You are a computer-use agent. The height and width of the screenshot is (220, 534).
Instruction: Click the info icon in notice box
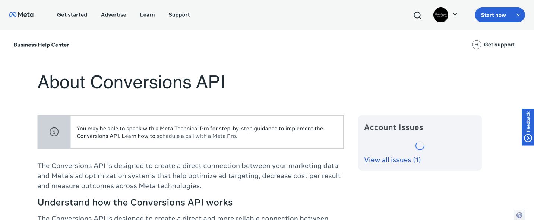(x=54, y=132)
